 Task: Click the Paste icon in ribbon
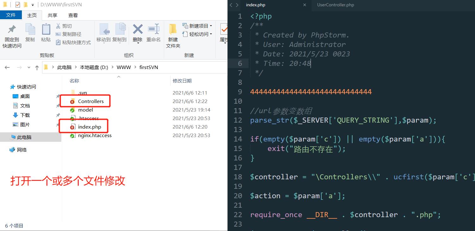point(46,29)
